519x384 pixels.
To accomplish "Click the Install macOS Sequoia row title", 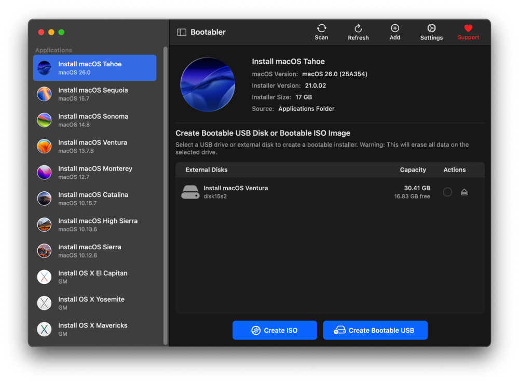I will coord(93,90).
